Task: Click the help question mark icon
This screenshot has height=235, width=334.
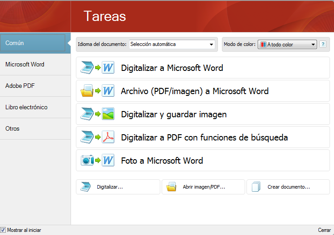Action: 323,45
